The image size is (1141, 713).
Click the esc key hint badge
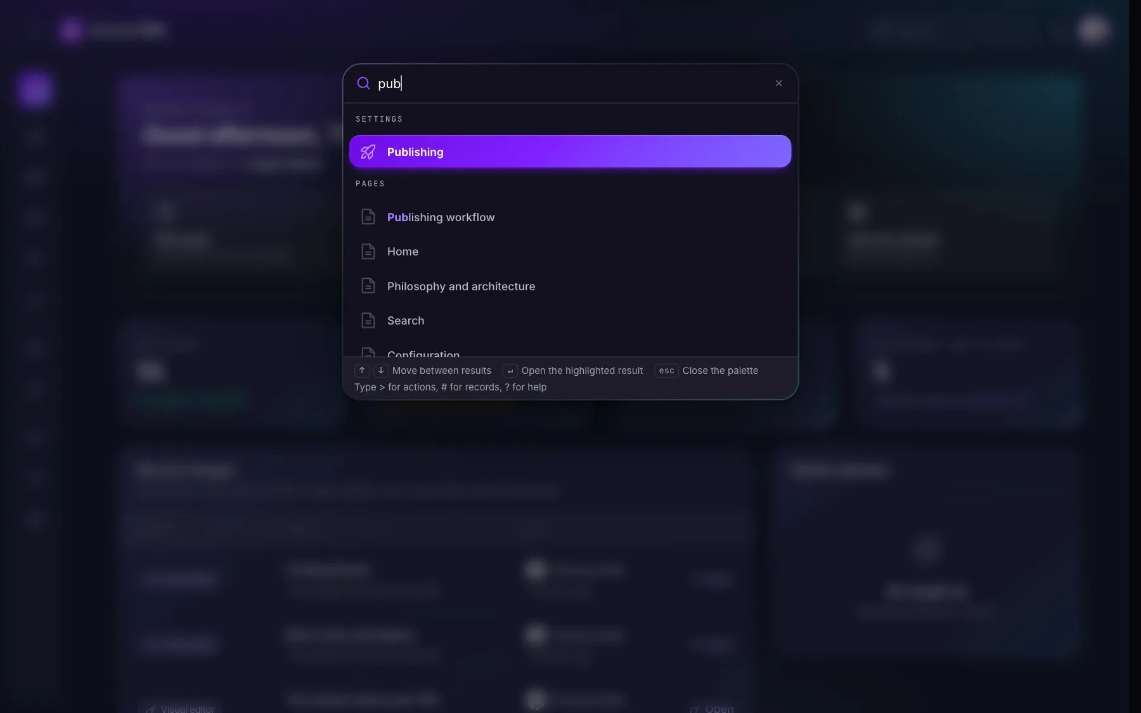[666, 371]
